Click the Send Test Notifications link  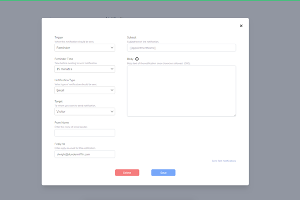(223, 161)
